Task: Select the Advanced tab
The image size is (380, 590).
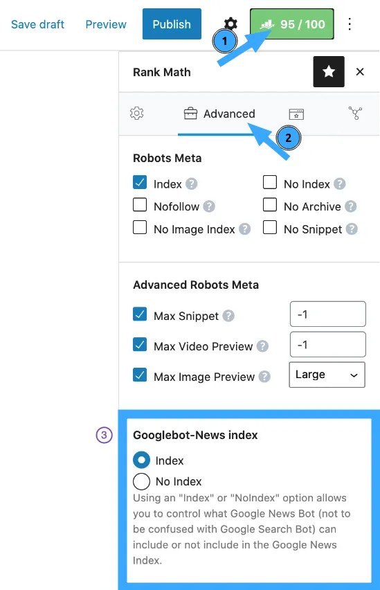Action: click(x=219, y=114)
